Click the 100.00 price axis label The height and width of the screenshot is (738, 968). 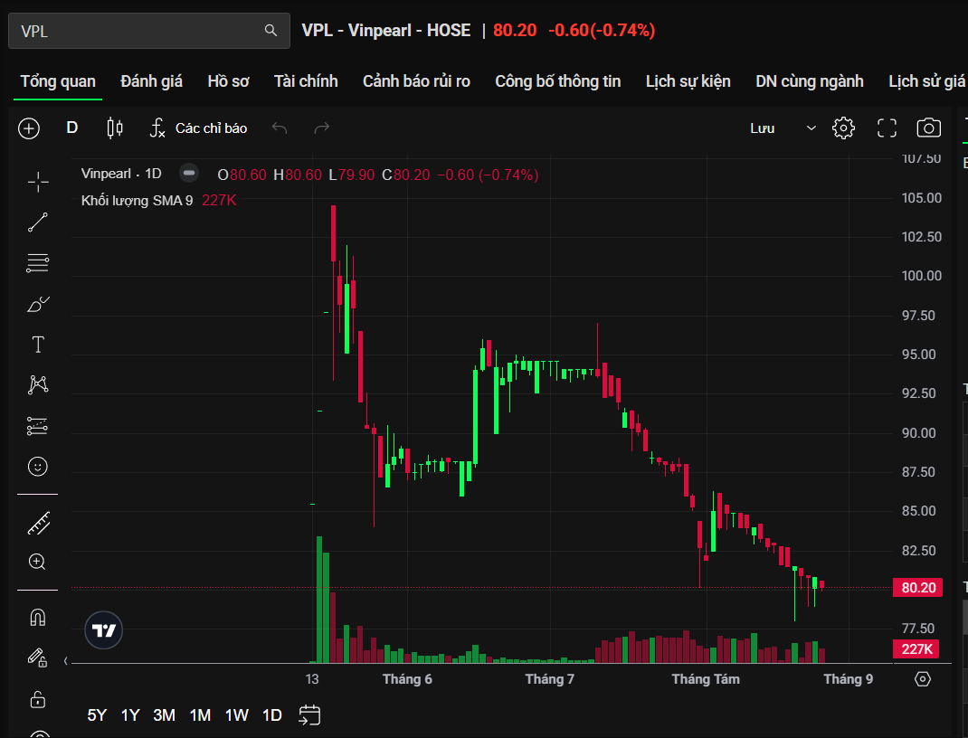[x=921, y=276]
